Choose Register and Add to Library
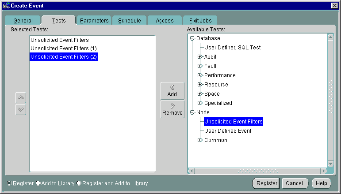Screen dimensions: 341x194 (79, 183)
